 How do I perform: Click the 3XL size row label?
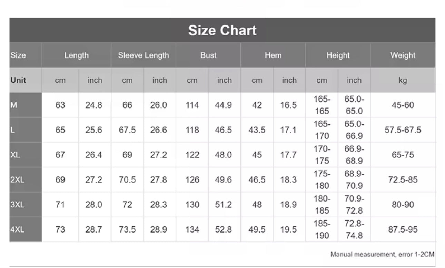[x=17, y=204]
